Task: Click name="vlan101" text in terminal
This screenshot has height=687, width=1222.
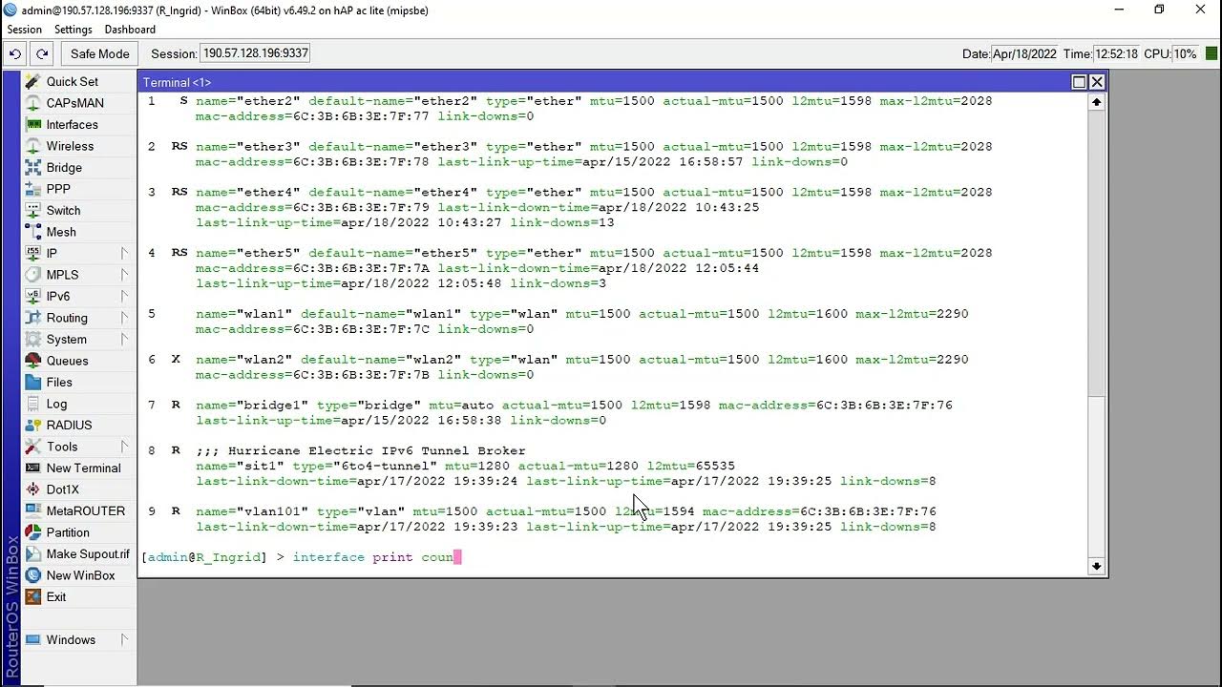Action: coord(252,511)
